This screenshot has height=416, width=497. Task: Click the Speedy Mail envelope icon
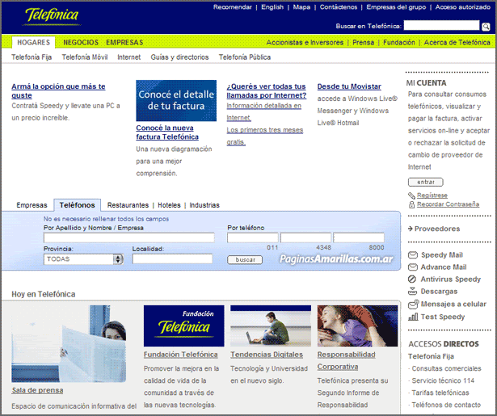pyautogui.click(x=413, y=255)
